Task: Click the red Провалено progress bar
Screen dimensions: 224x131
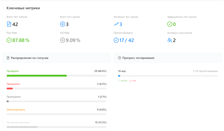Action: pos(10,88)
